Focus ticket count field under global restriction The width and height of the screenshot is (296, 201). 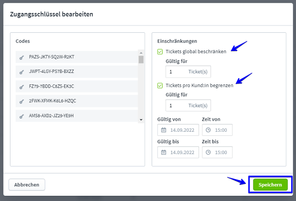(188, 72)
